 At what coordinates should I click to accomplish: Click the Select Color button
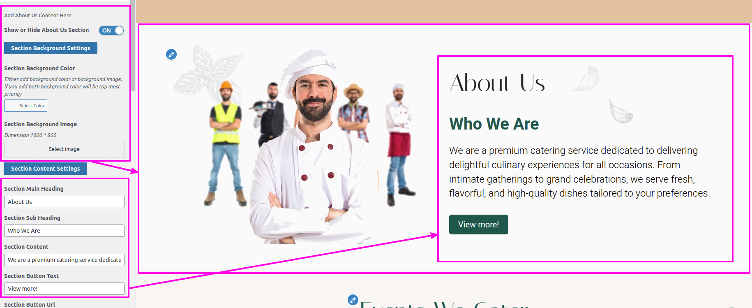[32, 106]
